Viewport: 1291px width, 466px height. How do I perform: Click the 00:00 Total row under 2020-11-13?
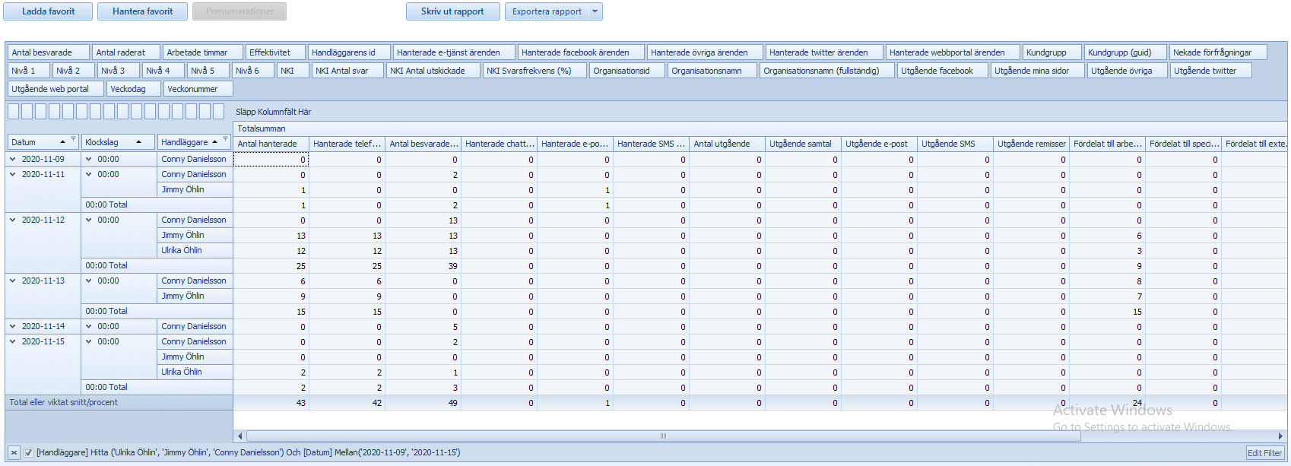click(x=157, y=311)
